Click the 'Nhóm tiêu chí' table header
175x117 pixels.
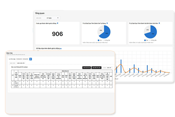coord(65,71)
